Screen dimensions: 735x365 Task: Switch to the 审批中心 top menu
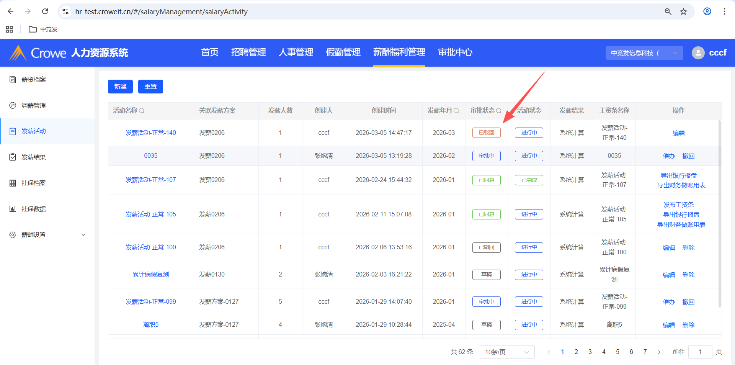455,52
